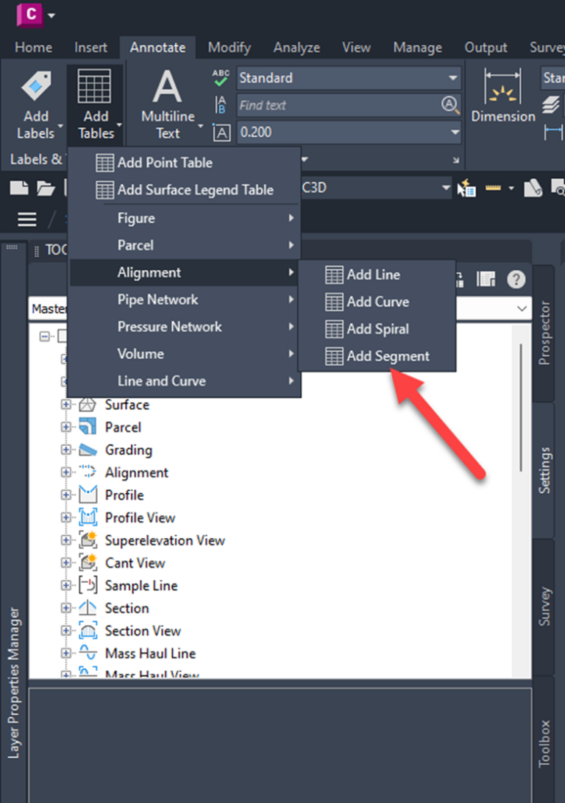Open the Prospector side tab

[x=544, y=333]
